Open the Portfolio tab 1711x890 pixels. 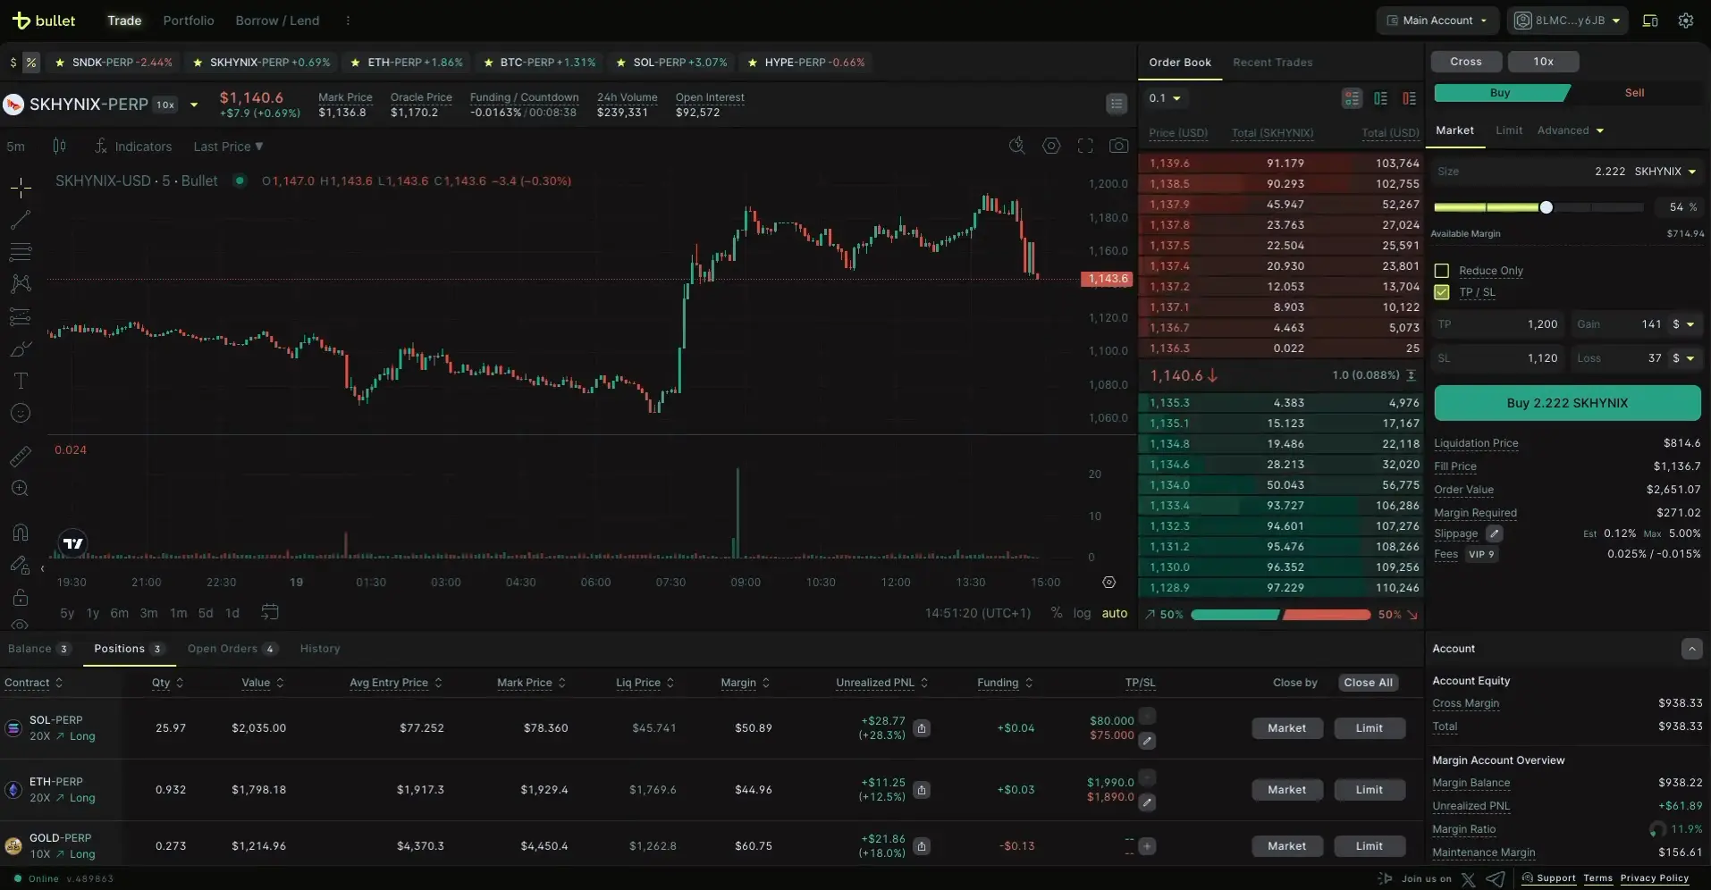189,21
